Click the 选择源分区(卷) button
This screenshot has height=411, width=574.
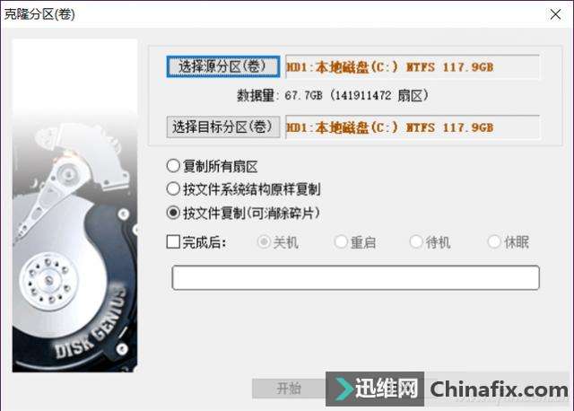click(223, 66)
